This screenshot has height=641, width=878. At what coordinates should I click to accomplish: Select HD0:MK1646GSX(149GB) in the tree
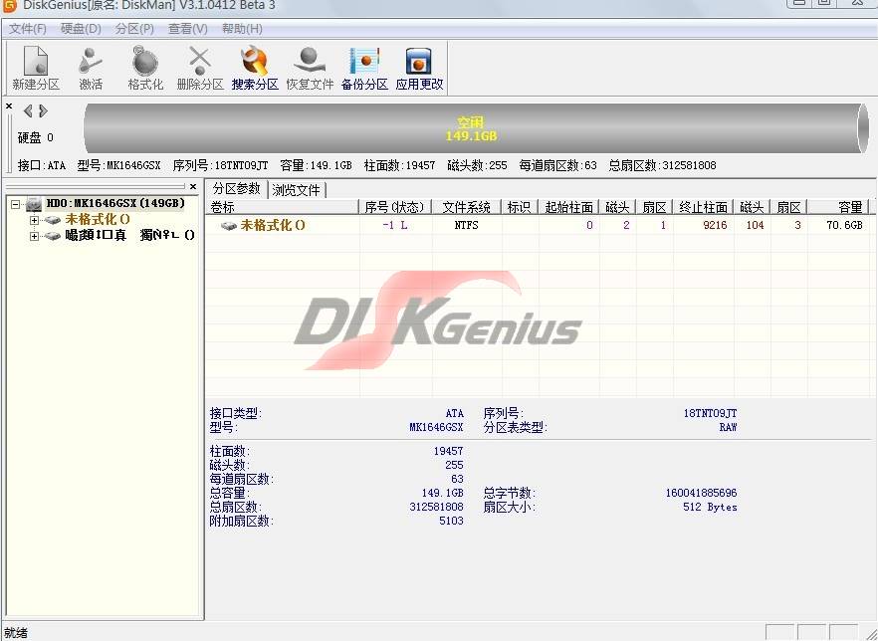click(115, 203)
